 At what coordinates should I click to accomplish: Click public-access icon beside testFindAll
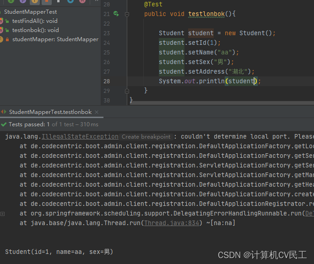(7, 21)
